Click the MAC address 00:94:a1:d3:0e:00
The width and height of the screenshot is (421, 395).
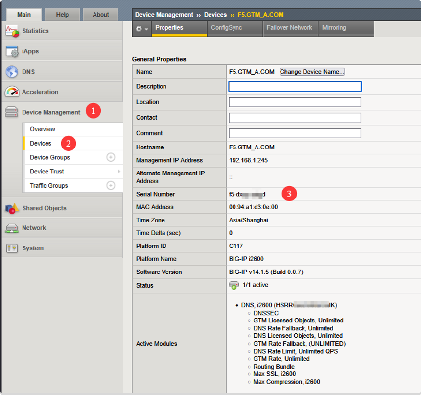[253, 207]
